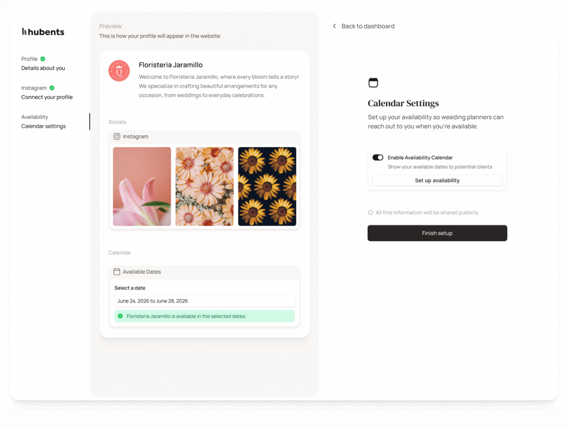Click the green checkmark beside Profile

click(x=43, y=59)
